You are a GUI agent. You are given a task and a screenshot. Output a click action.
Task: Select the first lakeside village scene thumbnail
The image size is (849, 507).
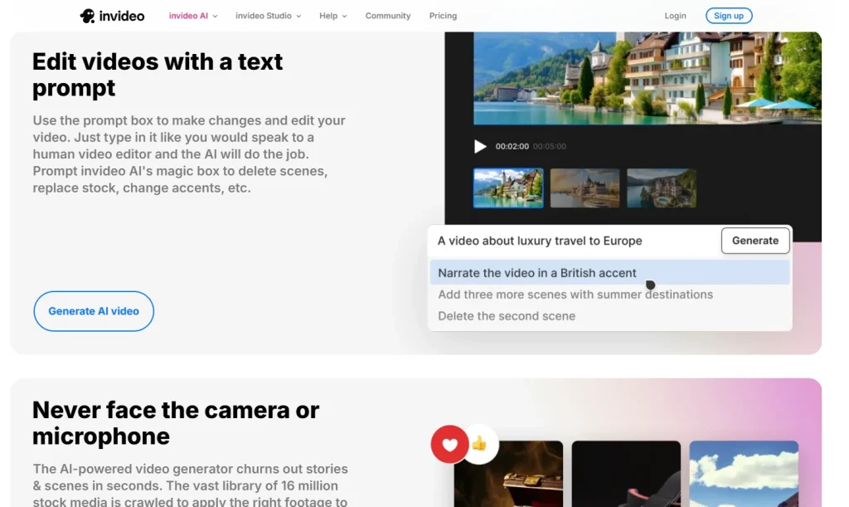pos(508,188)
